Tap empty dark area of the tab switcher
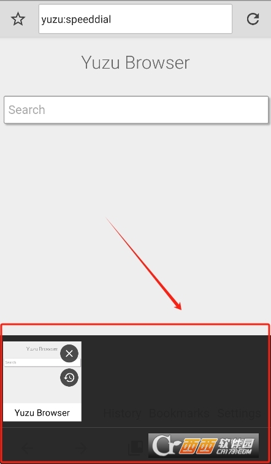 click(x=175, y=373)
